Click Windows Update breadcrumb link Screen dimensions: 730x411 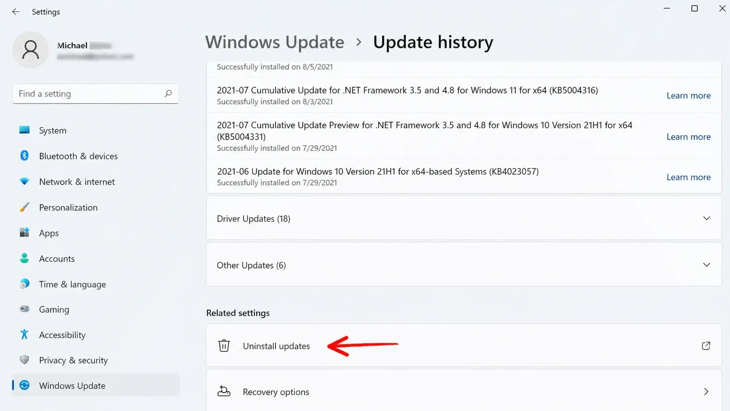click(x=275, y=42)
